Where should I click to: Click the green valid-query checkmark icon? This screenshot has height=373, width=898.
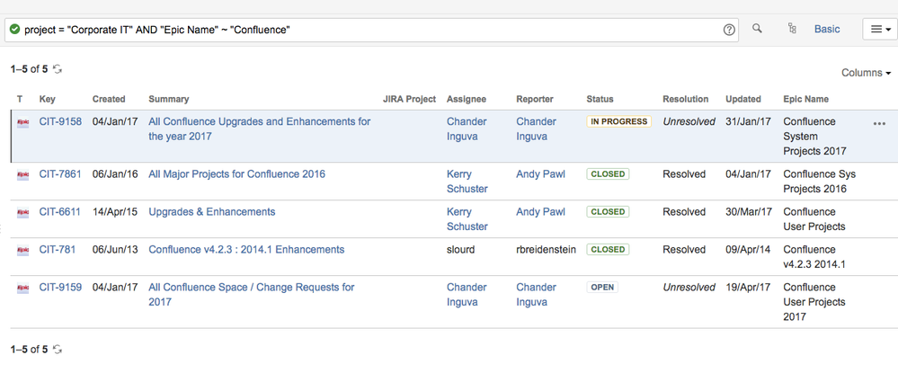tap(15, 30)
